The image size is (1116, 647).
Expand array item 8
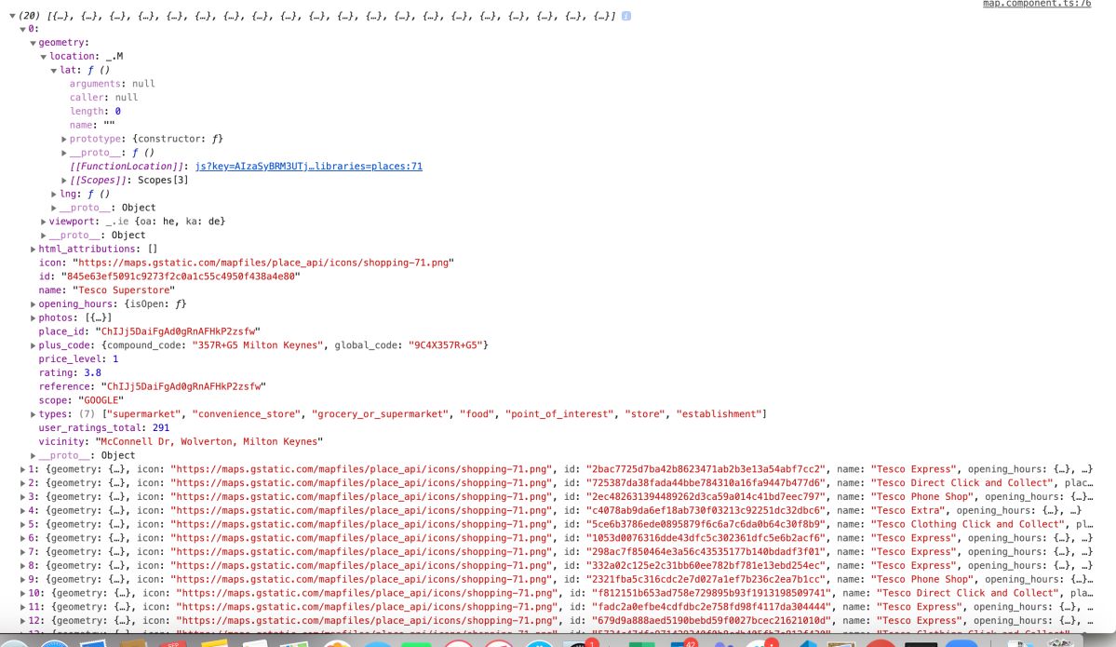click(22, 566)
